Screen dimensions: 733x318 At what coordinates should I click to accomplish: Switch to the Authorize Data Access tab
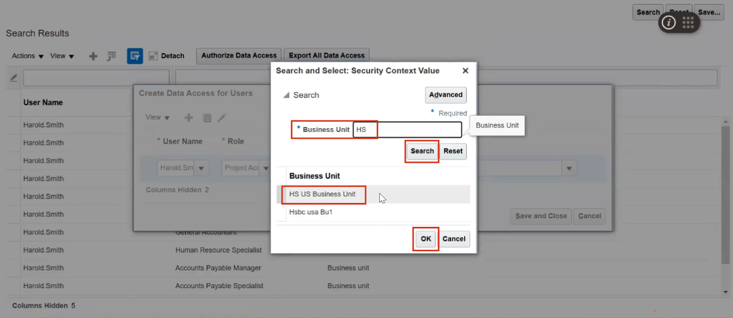(239, 55)
